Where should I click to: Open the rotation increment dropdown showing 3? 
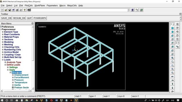tap(177, 43)
